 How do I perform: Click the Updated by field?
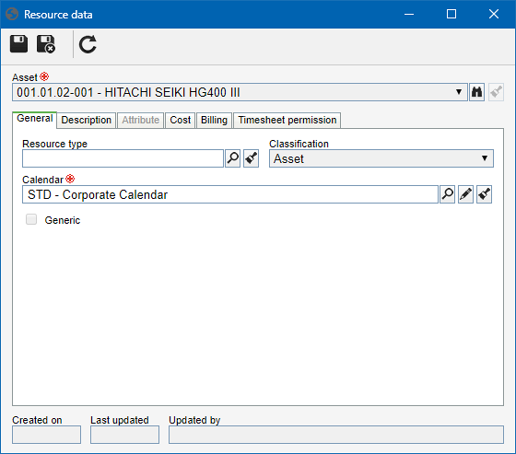[x=336, y=435]
